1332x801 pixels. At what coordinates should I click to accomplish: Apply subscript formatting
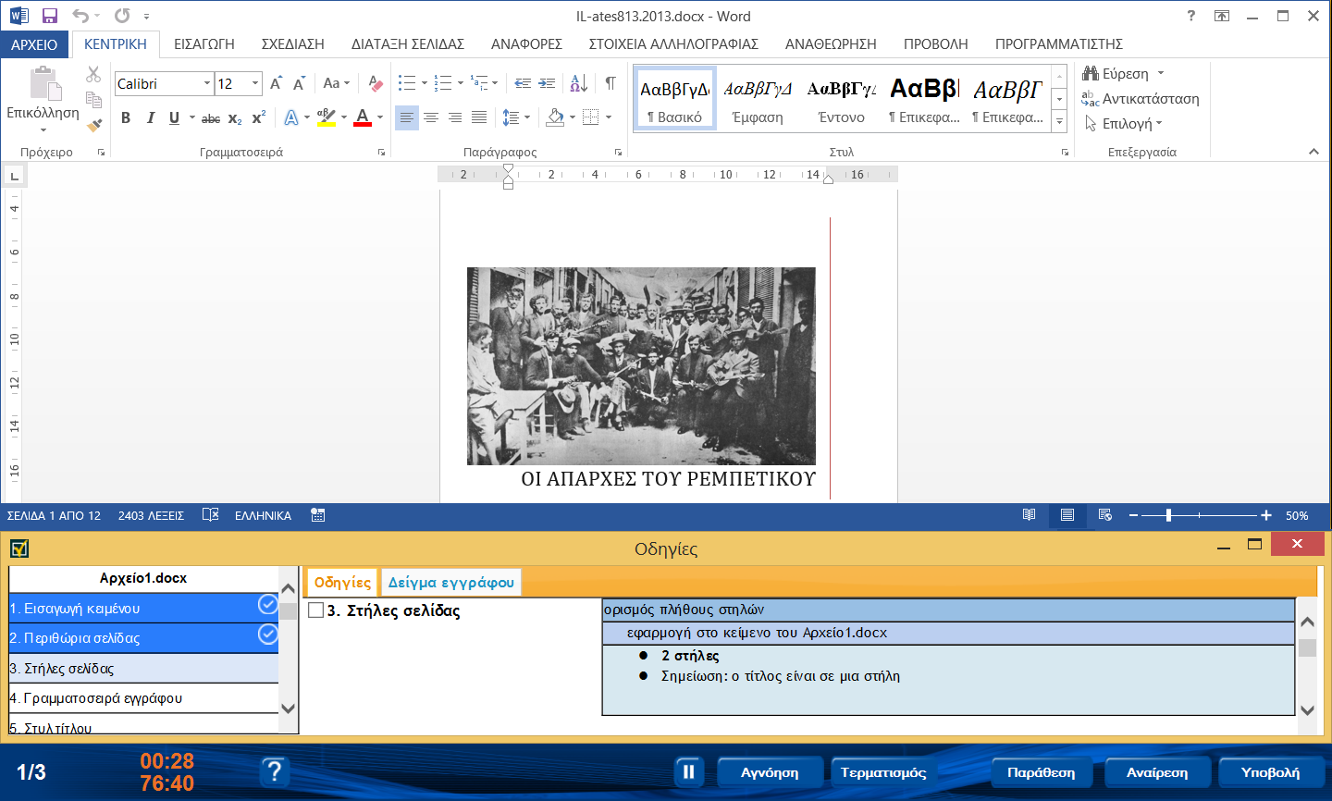pos(235,118)
